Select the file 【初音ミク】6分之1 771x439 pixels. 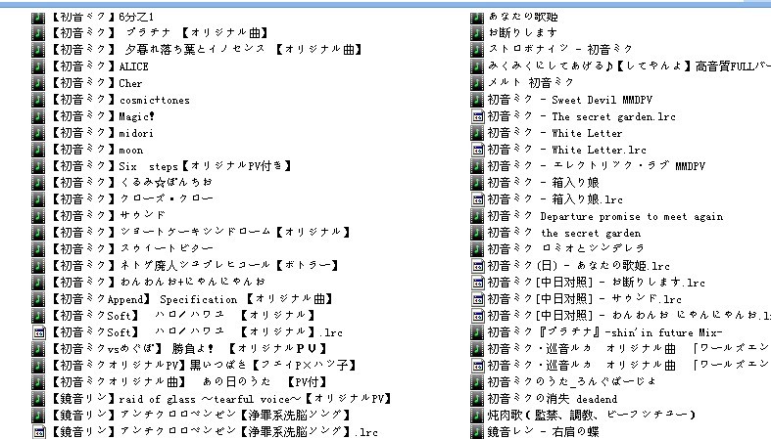(103, 18)
